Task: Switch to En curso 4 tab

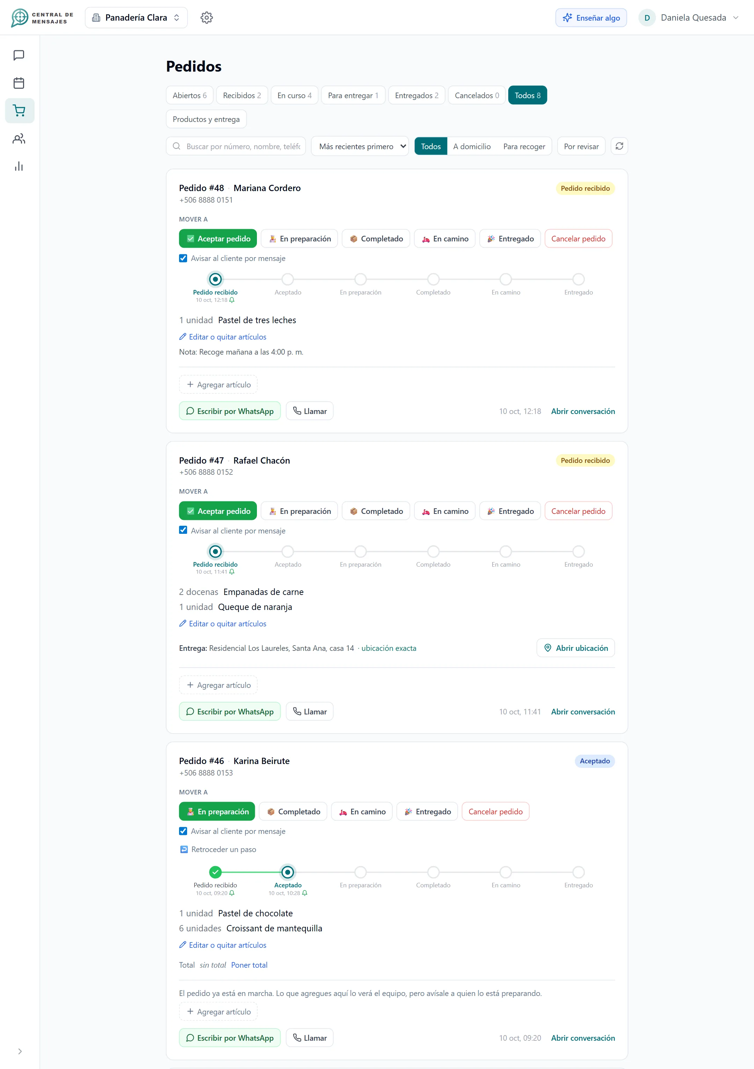Action: 294,95
